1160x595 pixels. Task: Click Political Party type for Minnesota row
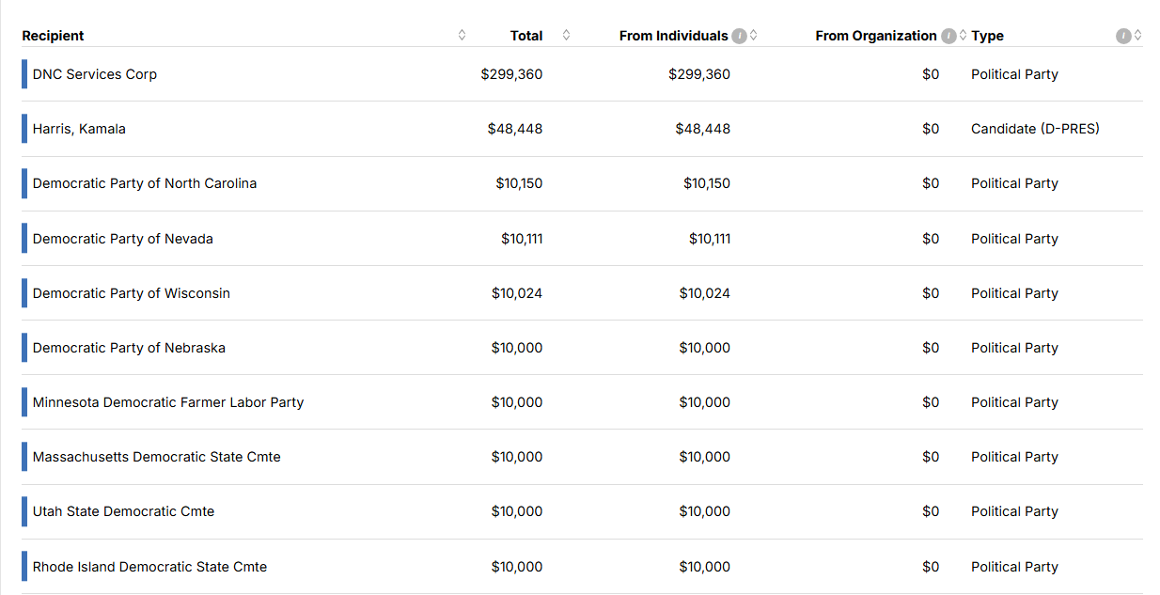[x=1014, y=402]
